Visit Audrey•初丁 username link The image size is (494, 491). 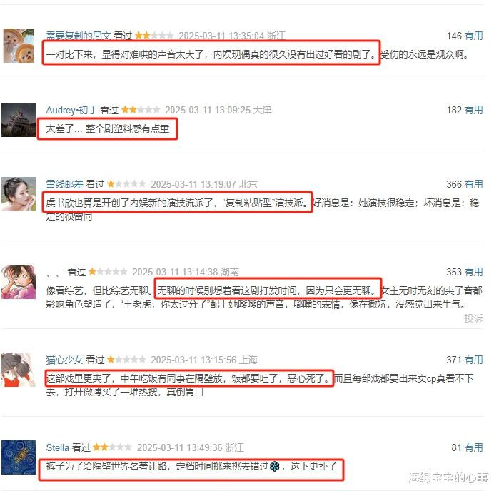click(71, 110)
